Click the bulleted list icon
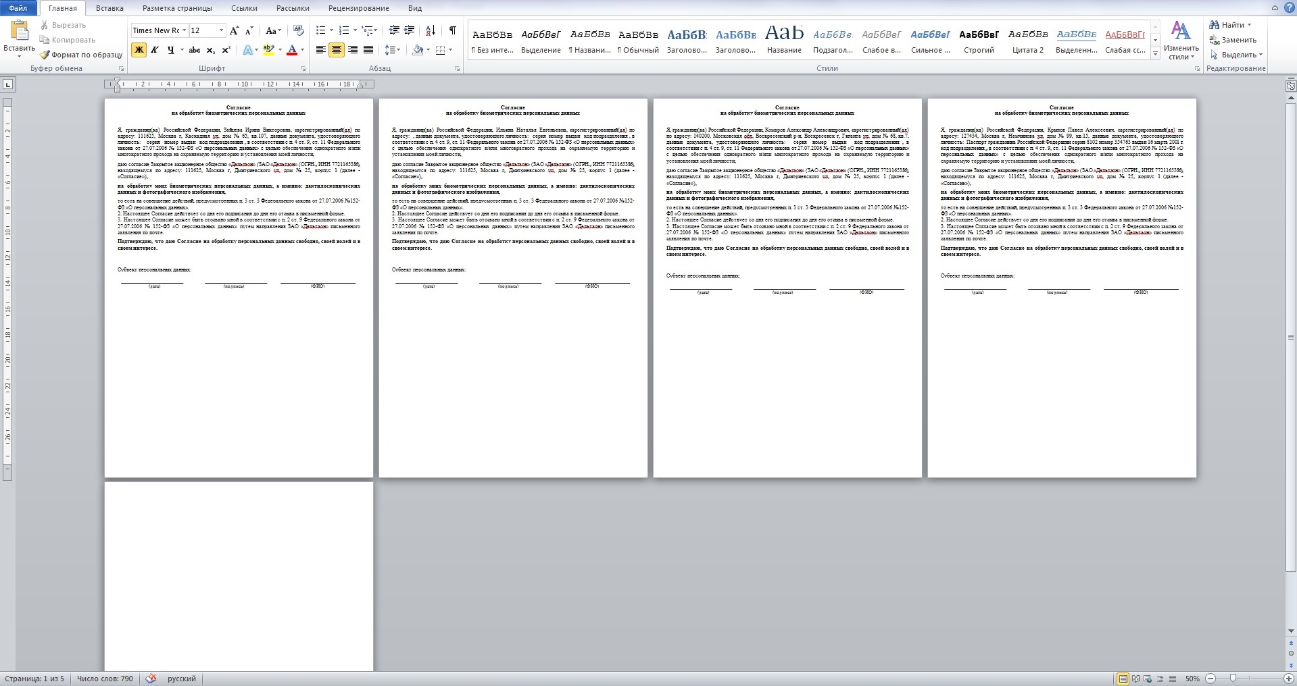This screenshot has width=1297, height=686. [x=320, y=30]
